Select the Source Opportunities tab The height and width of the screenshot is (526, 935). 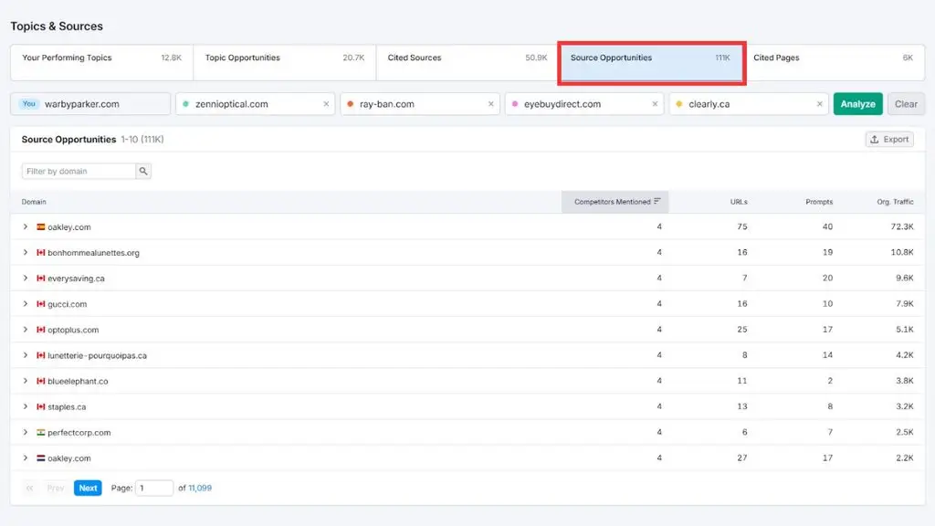650,62
